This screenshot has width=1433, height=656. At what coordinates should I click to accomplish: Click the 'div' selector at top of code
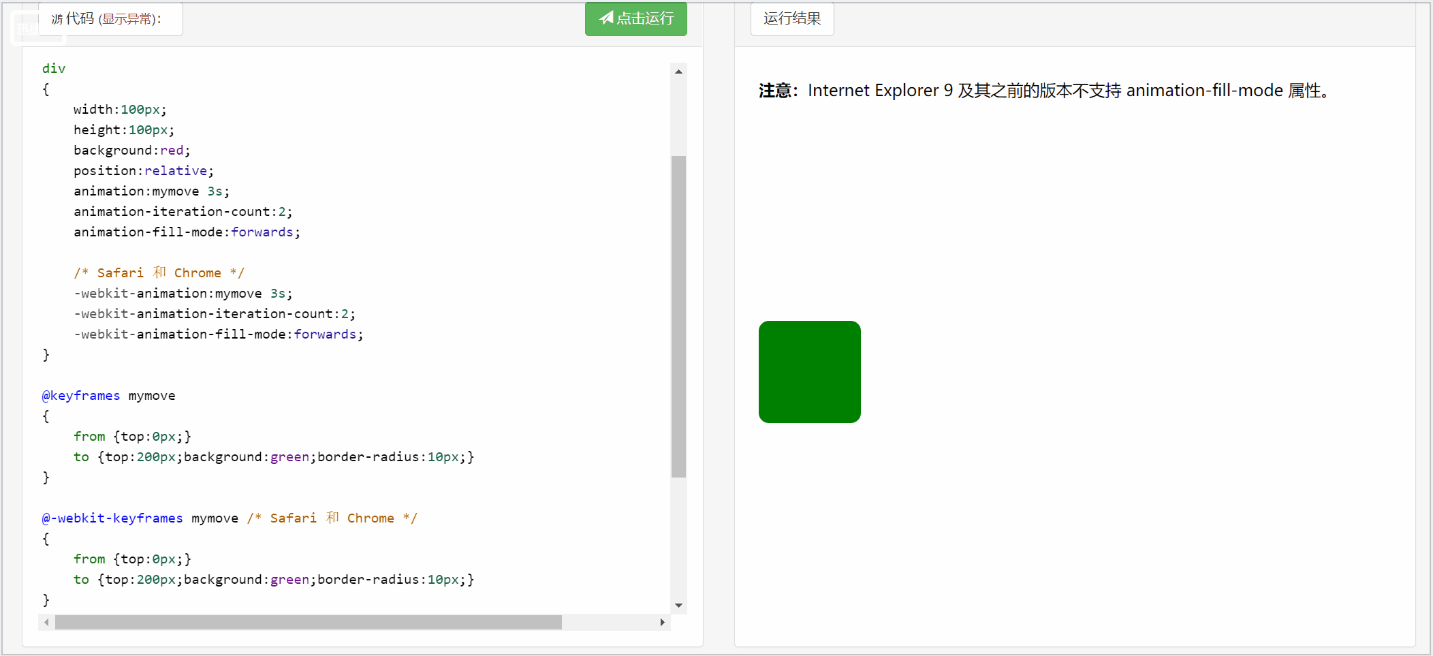point(54,68)
